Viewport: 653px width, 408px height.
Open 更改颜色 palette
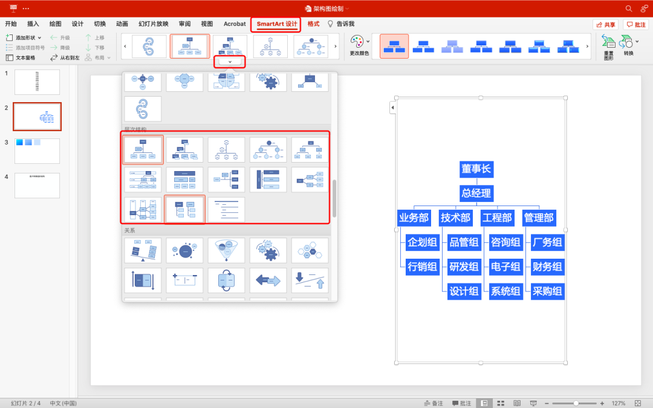(x=360, y=45)
